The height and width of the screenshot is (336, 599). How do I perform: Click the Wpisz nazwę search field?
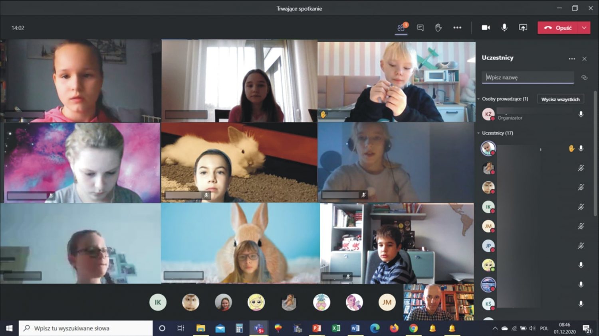(x=528, y=77)
